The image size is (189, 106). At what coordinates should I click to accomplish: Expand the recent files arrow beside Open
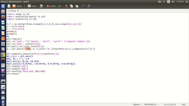click(x=25, y=6)
